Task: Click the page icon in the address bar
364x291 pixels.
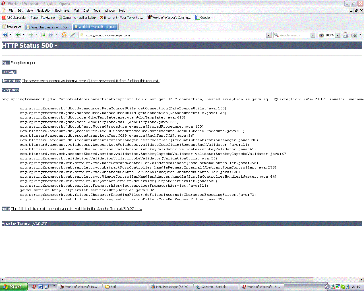Action: coord(81,35)
